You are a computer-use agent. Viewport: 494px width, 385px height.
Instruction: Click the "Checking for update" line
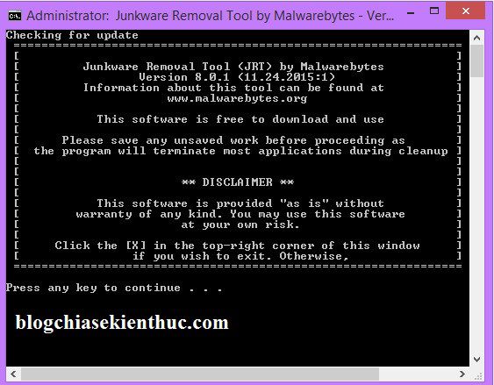[x=72, y=35]
